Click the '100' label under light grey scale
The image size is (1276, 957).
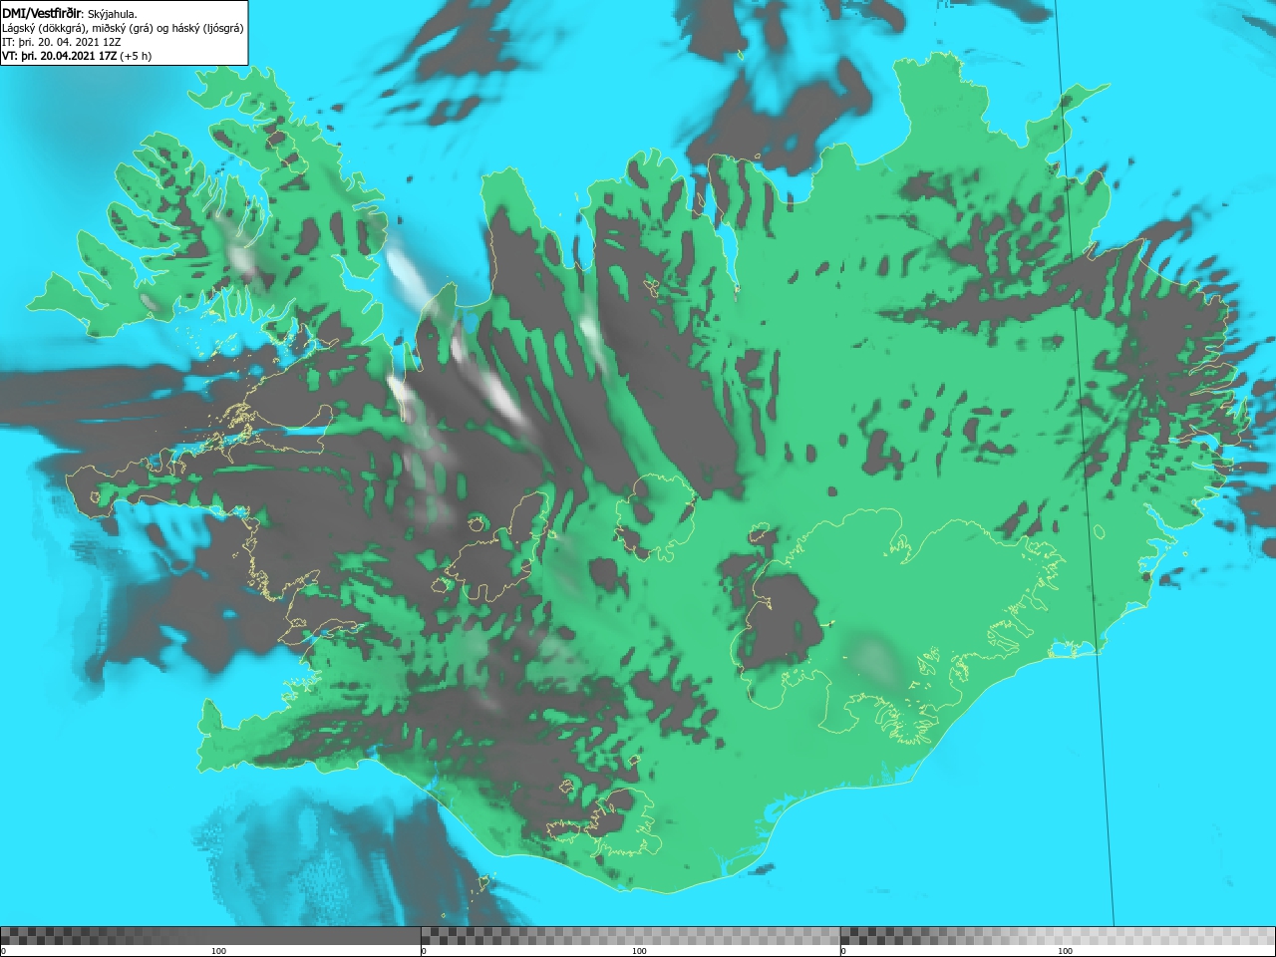1065,951
